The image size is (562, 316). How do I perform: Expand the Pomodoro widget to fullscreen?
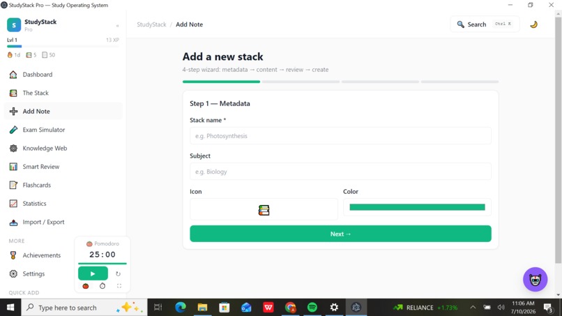[x=119, y=286]
